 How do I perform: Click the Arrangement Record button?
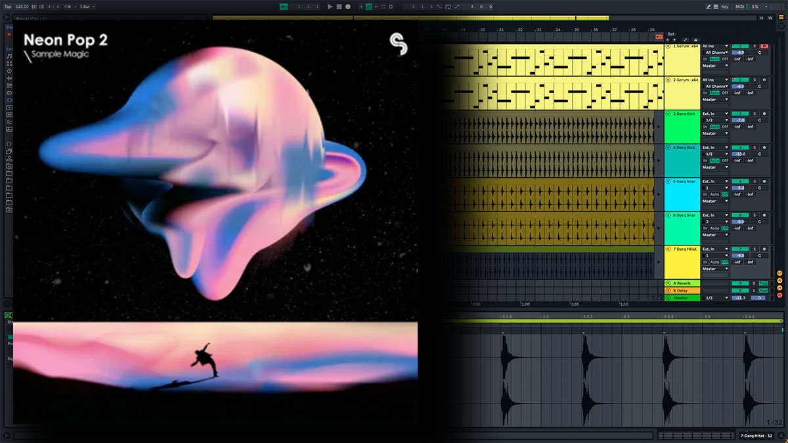pyautogui.click(x=348, y=7)
